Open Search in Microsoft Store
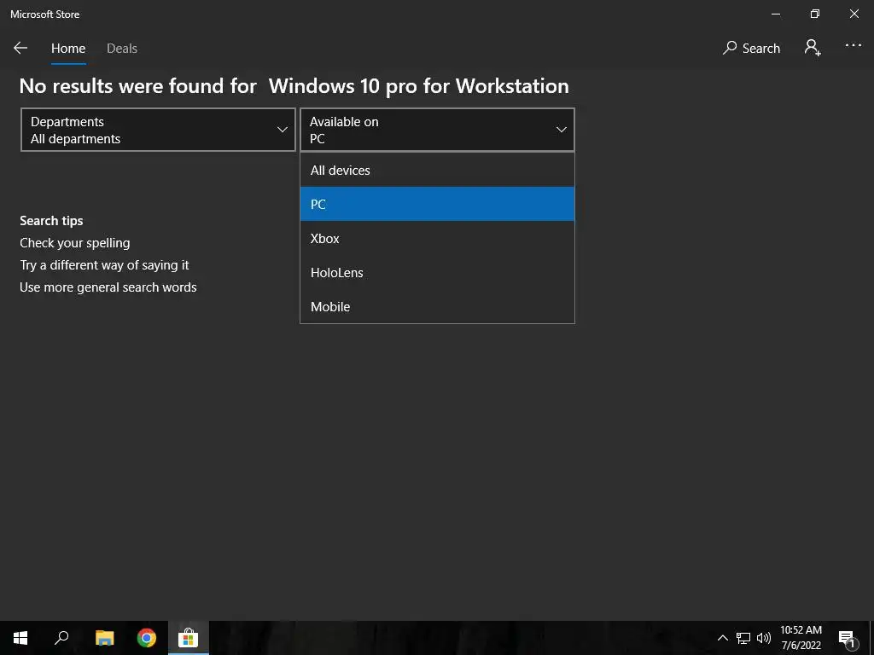 (751, 48)
